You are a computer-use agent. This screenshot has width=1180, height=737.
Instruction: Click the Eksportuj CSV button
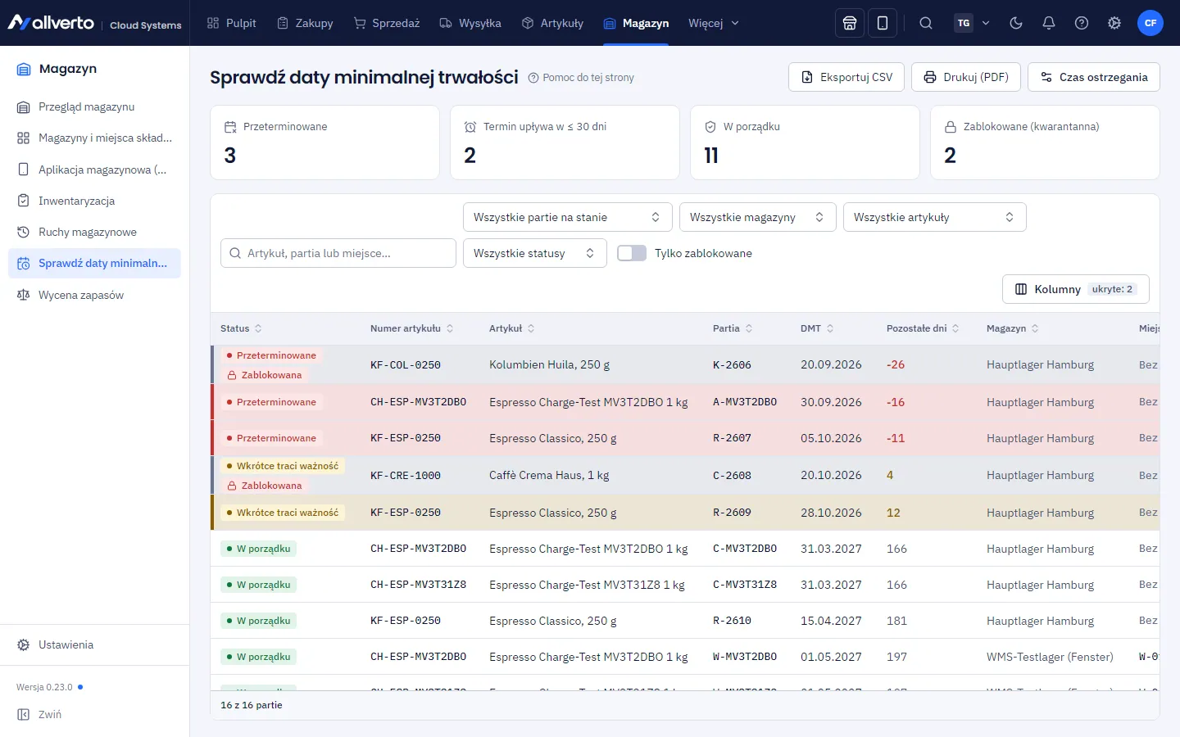click(x=846, y=77)
